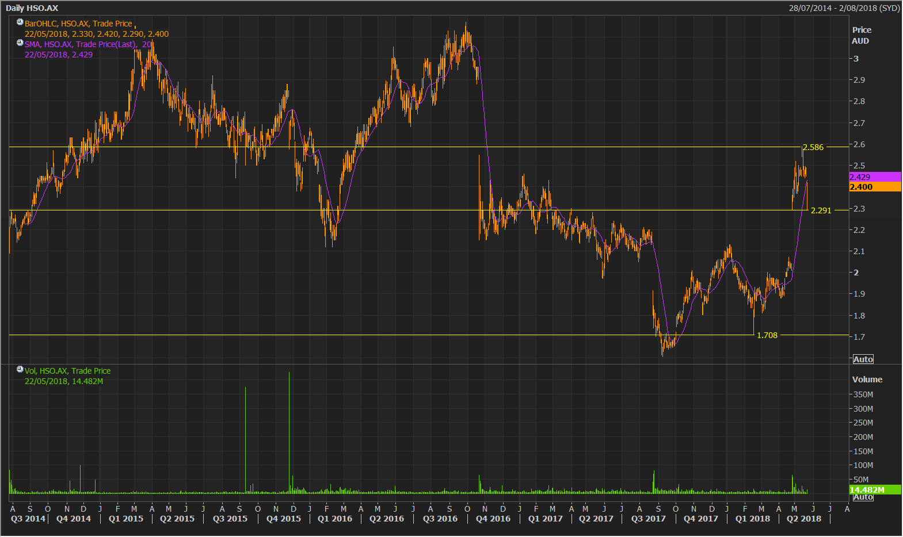
Task: Click the 2.1 price axis label
Action: pyautogui.click(x=859, y=251)
